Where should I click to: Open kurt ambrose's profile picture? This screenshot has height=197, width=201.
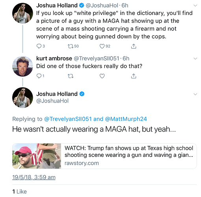22,66
